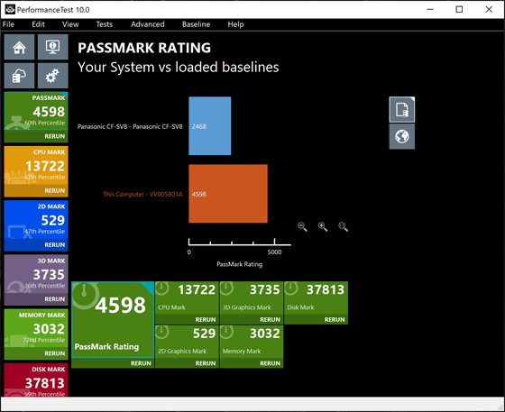Rerun the CPU Mark test in sidebar
The height and width of the screenshot is (412, 505).
[x=55, y=191]
